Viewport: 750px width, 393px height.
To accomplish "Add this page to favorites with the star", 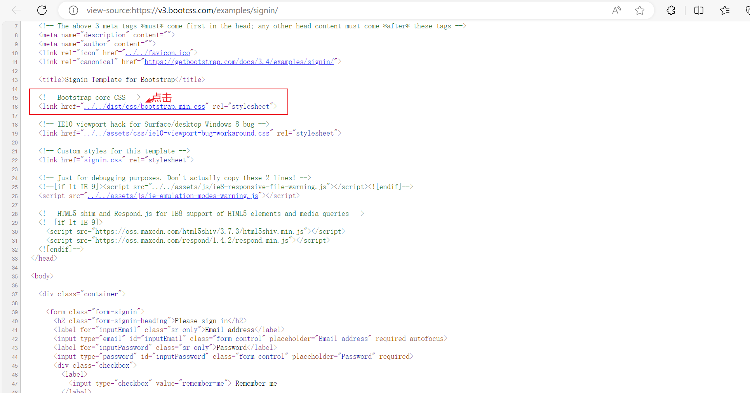I will tap(640, 10).
